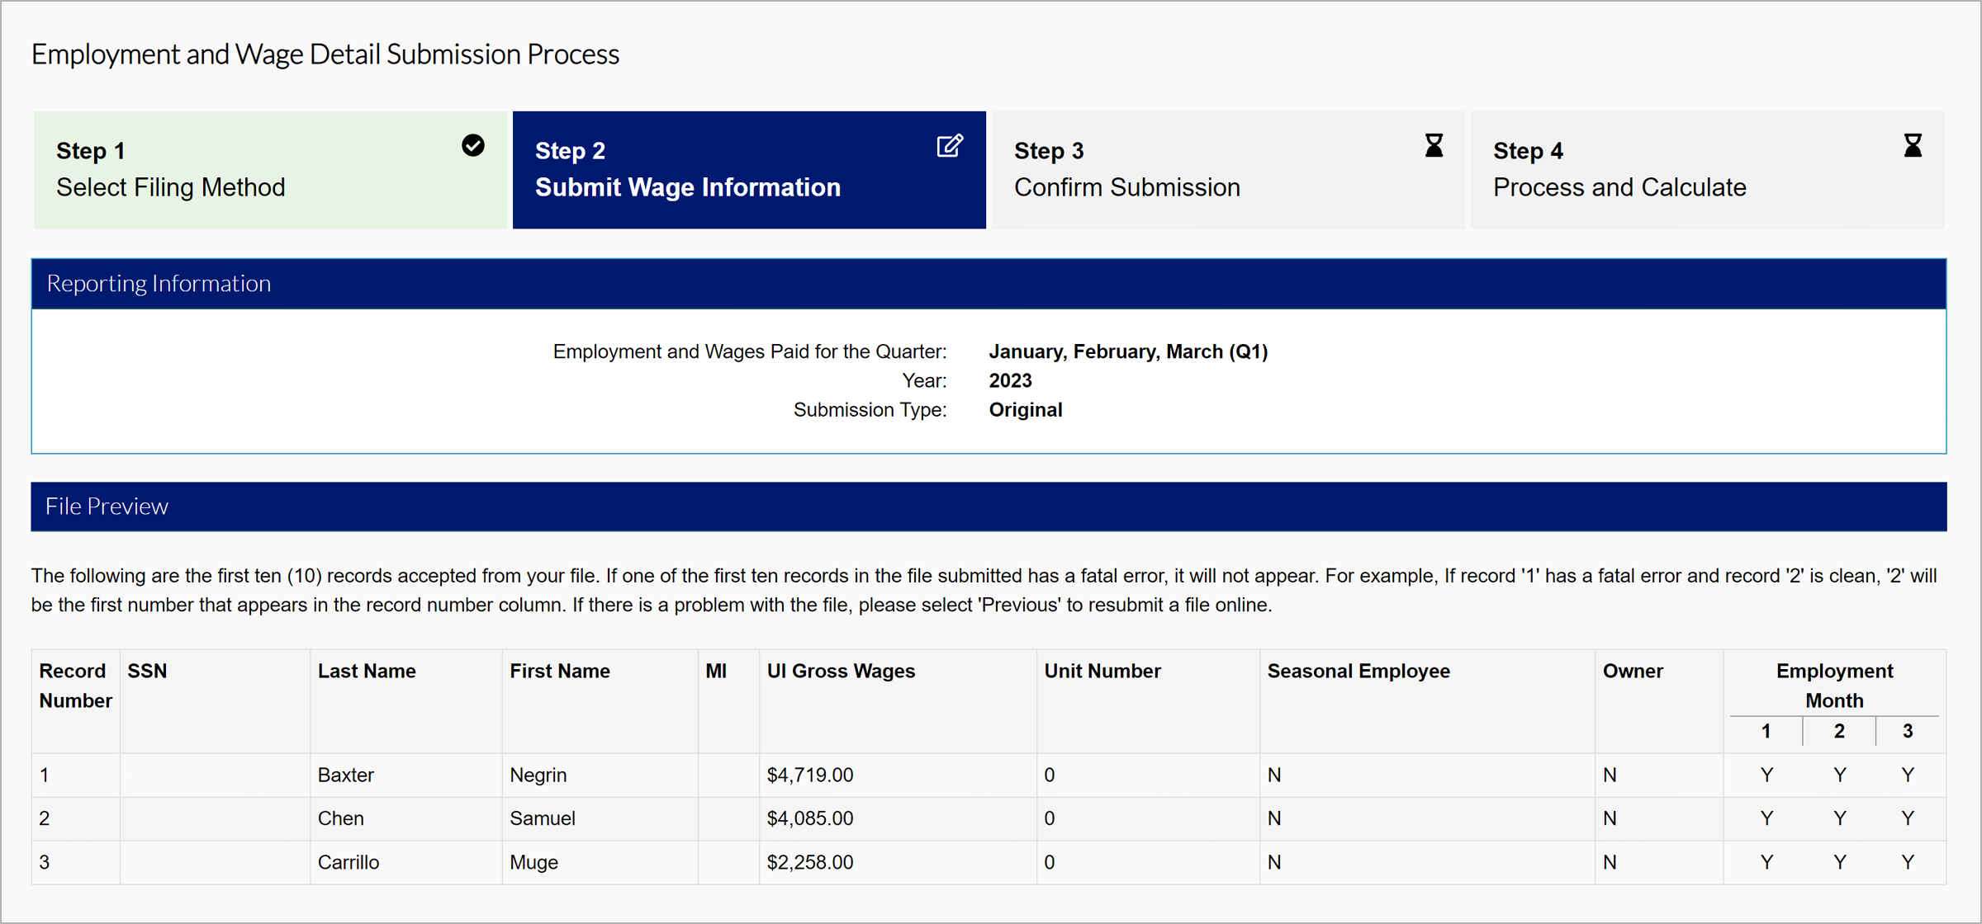Go to Step 3 Confirm Submission tab
This screenshot has height=924, width=1982.
click(x=1227, y=170)
